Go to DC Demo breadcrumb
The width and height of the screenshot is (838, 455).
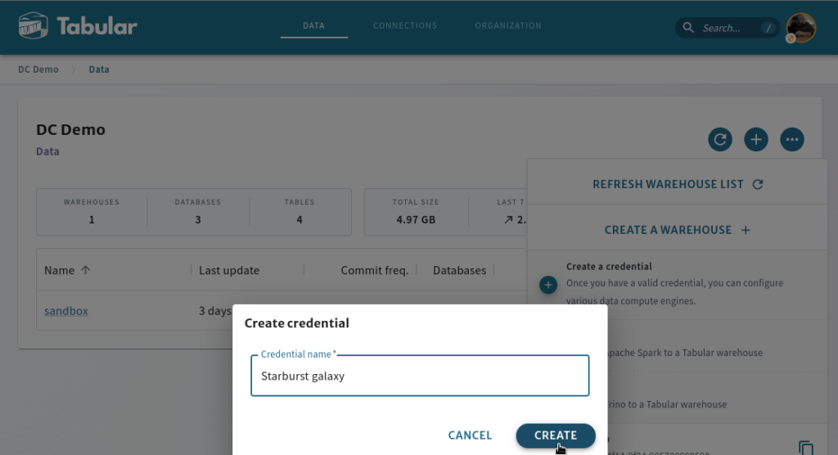point(38,70)
